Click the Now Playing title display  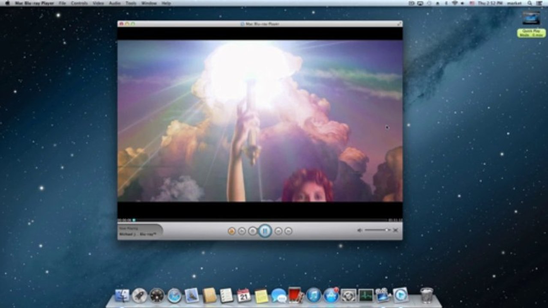[140, 231]
